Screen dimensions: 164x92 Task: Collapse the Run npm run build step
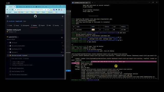pos(36,55)
